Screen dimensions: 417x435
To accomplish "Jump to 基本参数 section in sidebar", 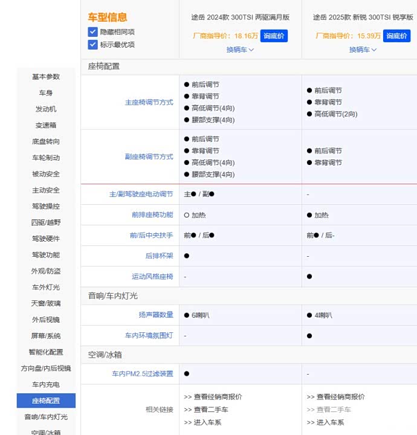I will pyautogui.click(x=46, y=77).
